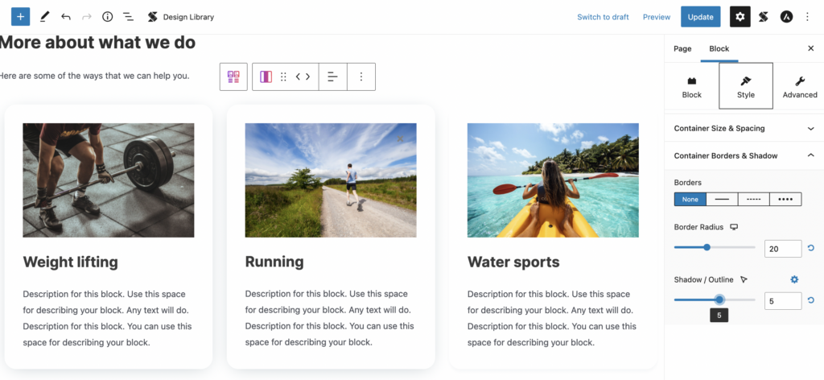Open the block inserter plus button
The height and width of the screenshot is (380, 824).
coord(20,17)
